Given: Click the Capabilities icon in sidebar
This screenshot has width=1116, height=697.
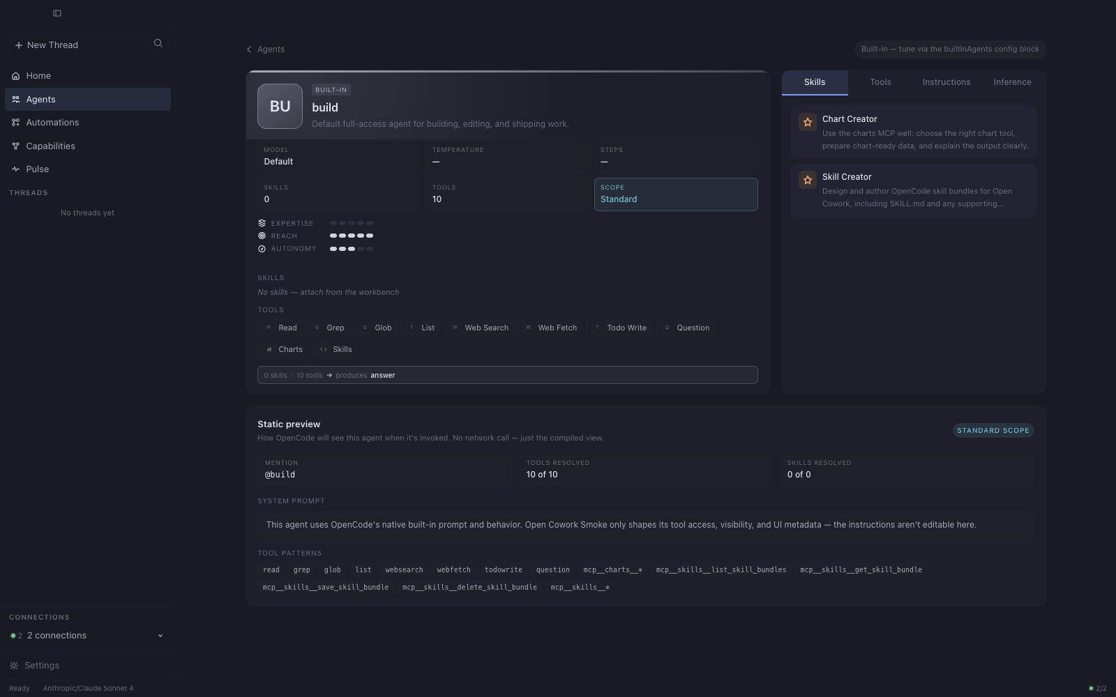Looking at the screenshot, I should point(15,146).
